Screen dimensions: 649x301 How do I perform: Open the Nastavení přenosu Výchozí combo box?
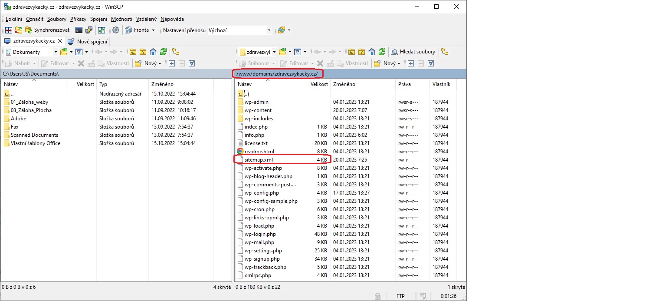click(239, 30)
